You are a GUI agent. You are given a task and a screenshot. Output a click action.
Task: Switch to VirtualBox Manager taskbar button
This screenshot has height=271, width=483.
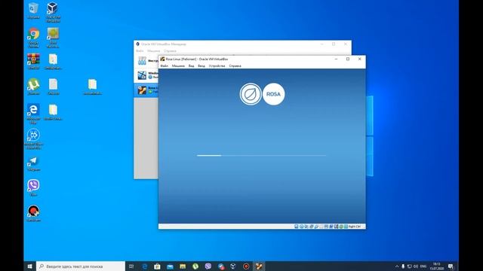pos(233,266)
